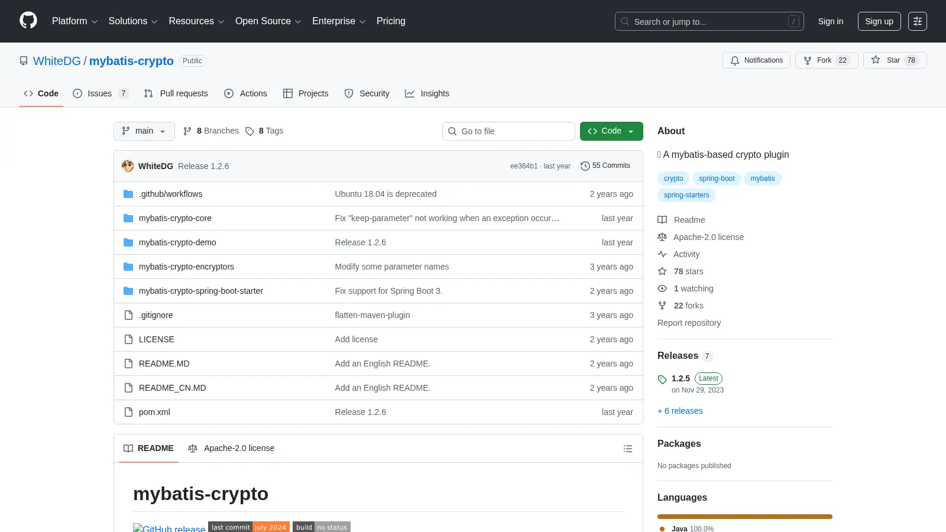
Task: Click the .github/workflows folder icon
Action: pyautogui.click(x=128, y=194)
